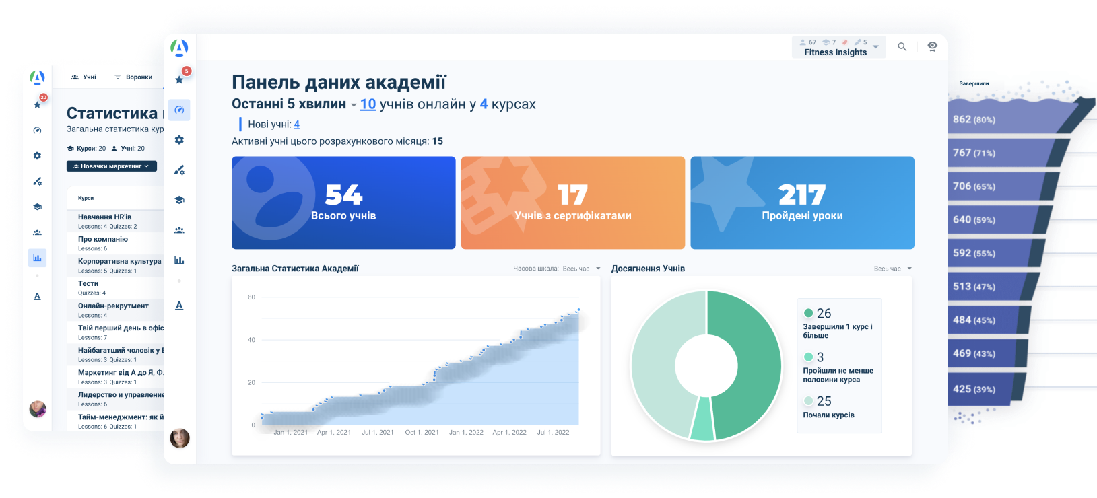
Task: Expand the 'Новачки маркетинг' group dropdown
Action: pos(112,166)
